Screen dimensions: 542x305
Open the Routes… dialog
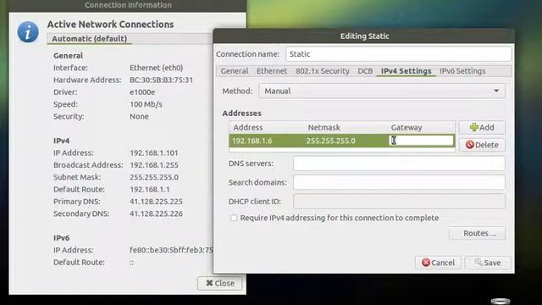click(x=477, y=234)
